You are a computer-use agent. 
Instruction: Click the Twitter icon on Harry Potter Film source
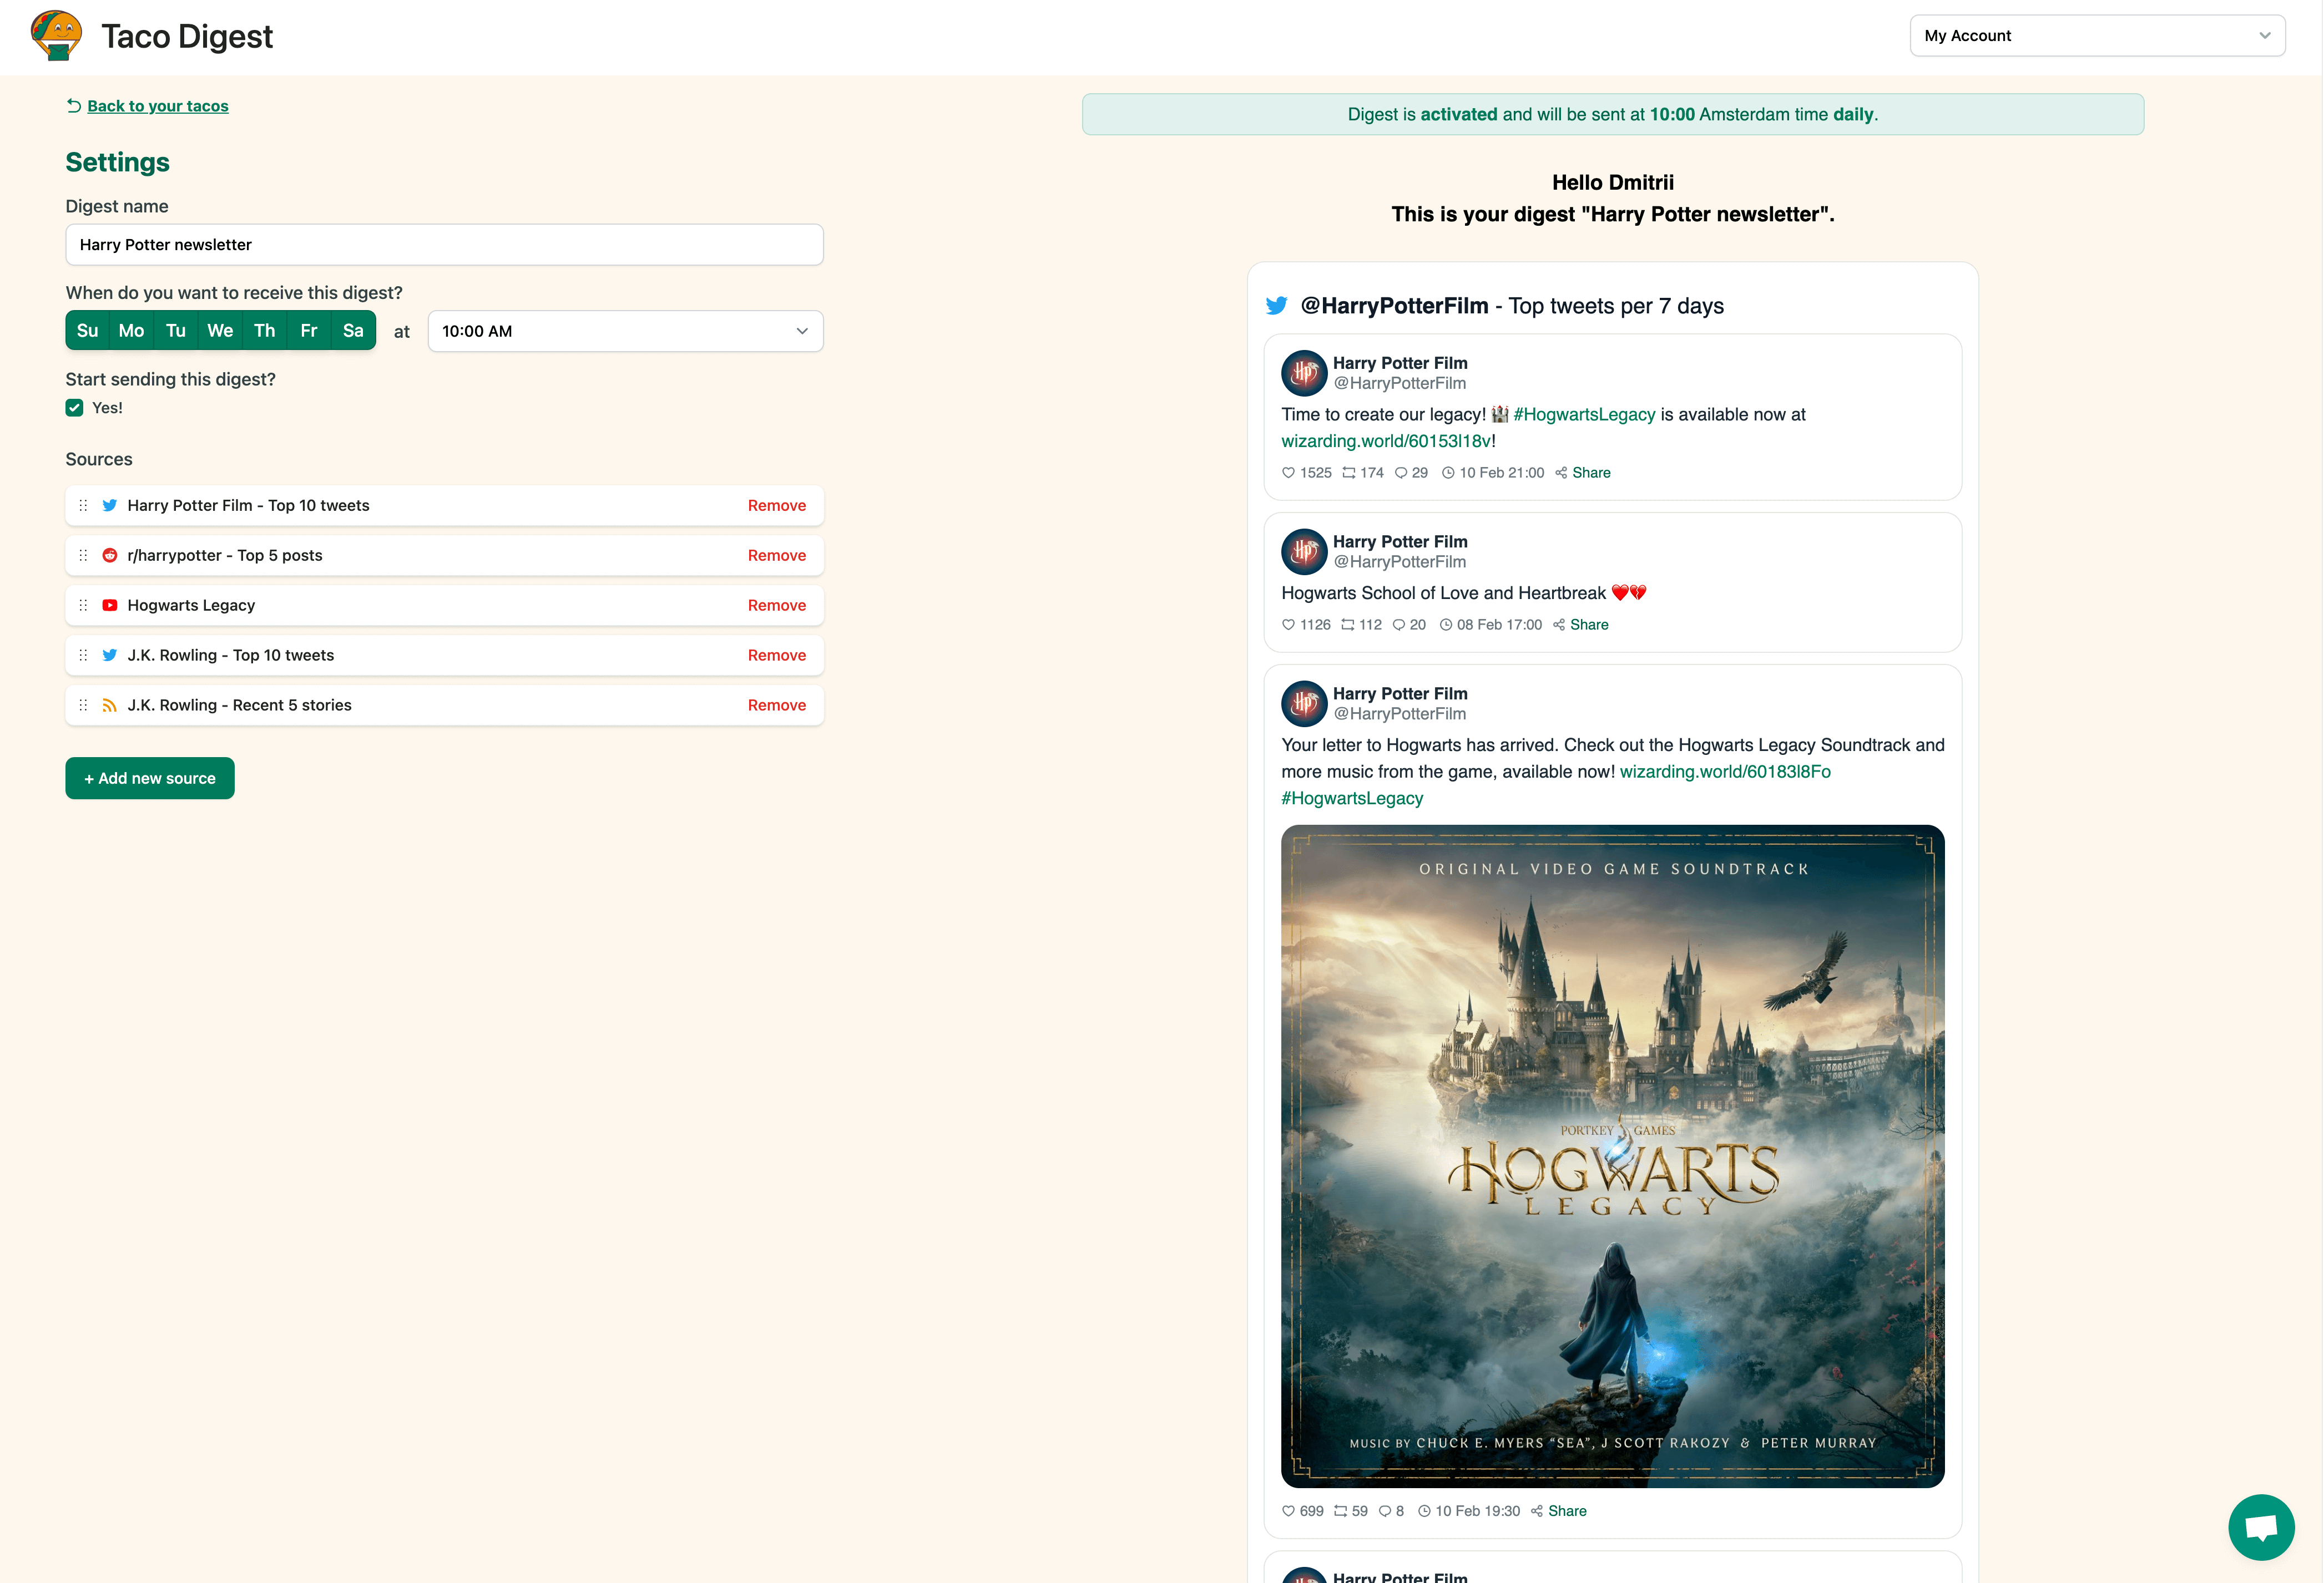point(110,506)
